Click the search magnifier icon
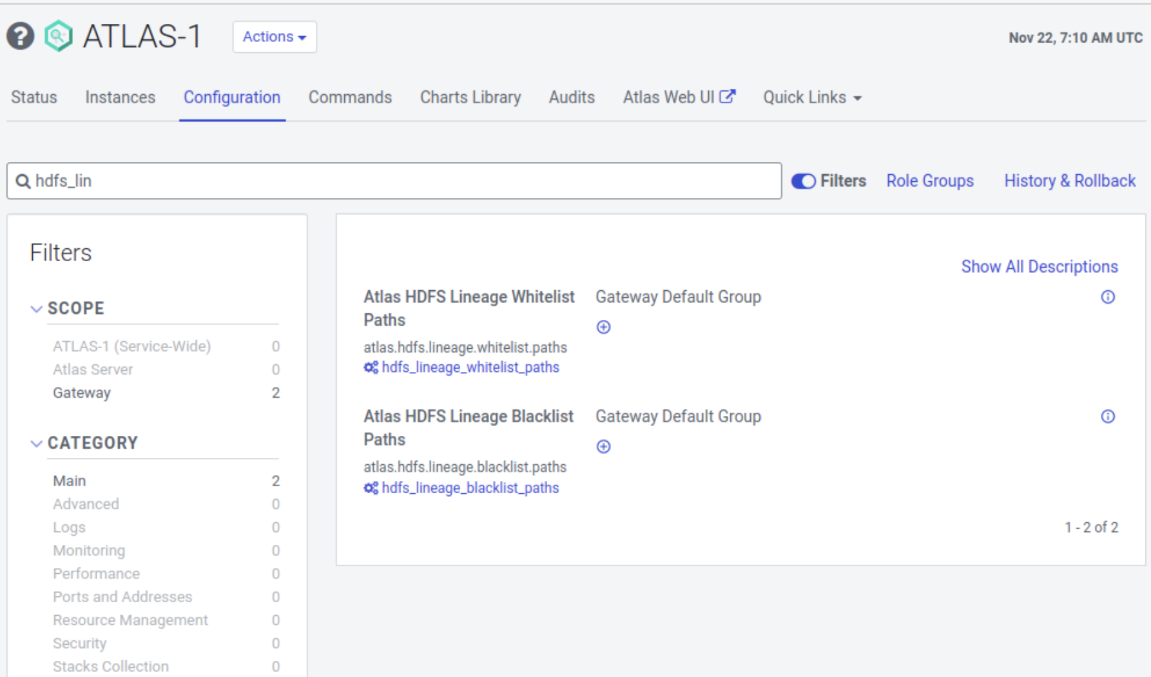1151x677 pixels. point(23,181)
